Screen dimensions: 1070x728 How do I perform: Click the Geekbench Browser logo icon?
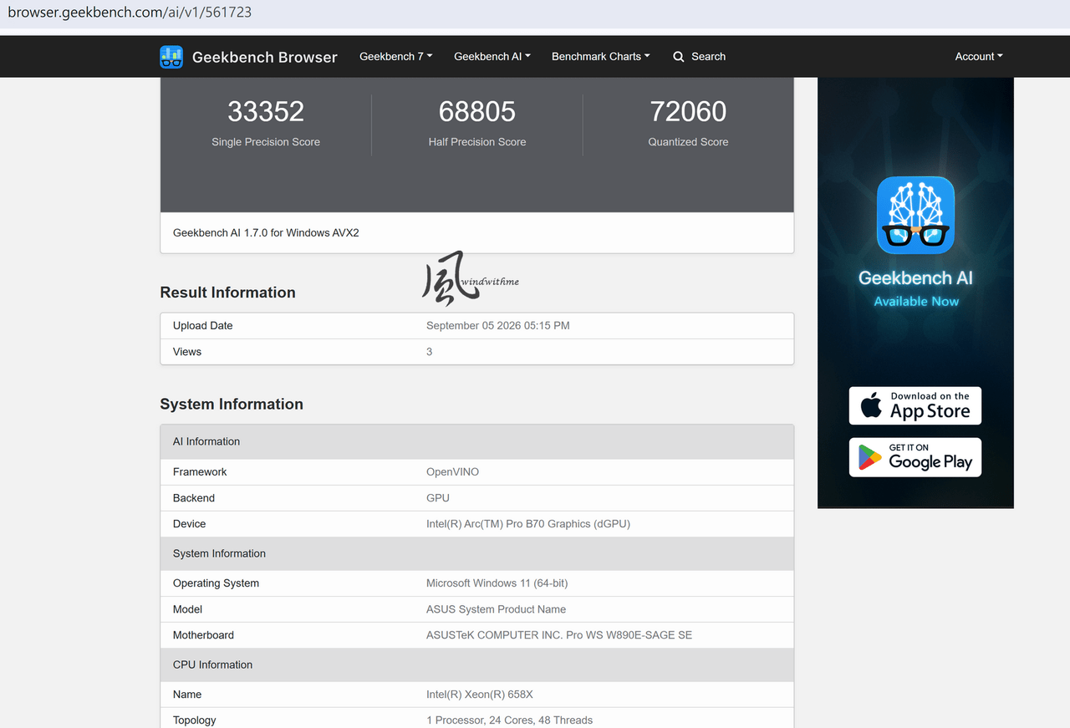point(171,57)
